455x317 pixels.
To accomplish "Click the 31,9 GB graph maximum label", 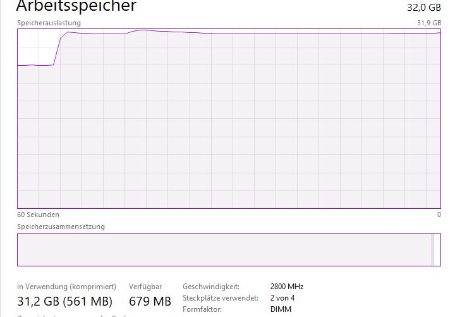I will tap(429, 23).
